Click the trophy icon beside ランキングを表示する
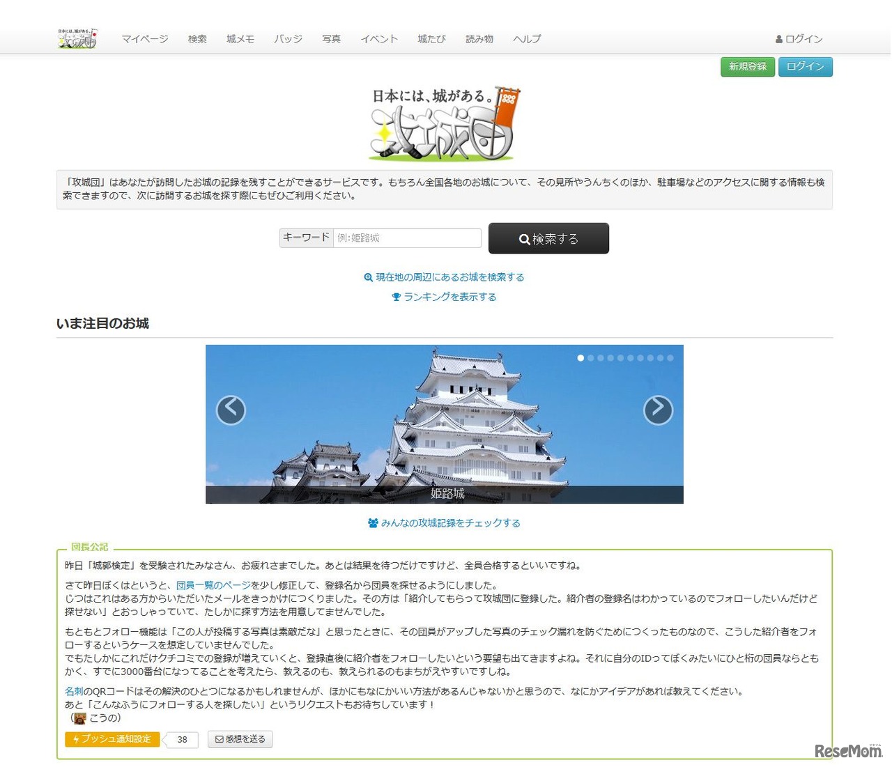This screenshot has height=767, width=892. (x=397, y=296)
